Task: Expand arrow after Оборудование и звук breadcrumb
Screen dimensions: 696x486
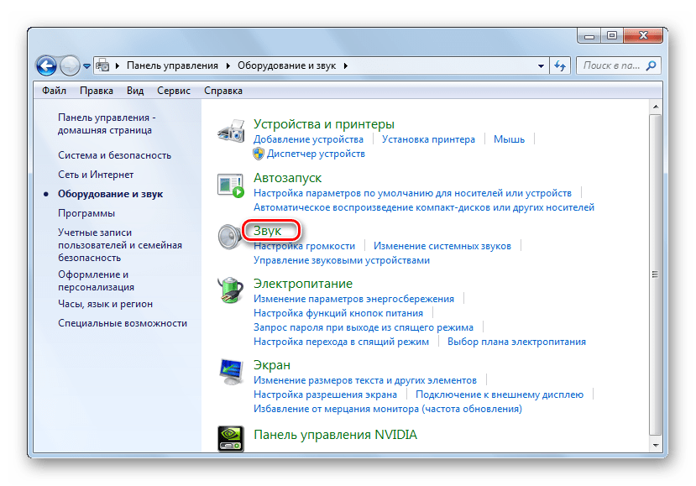Action: coord(345,65)
